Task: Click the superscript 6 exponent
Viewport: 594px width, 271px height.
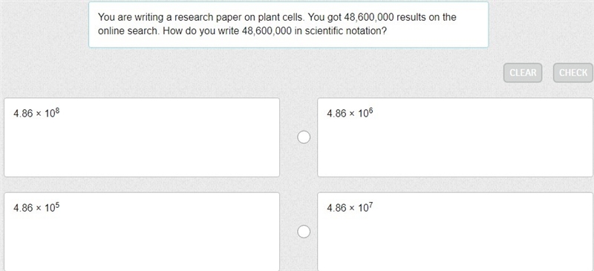Action: click(371, 111)
